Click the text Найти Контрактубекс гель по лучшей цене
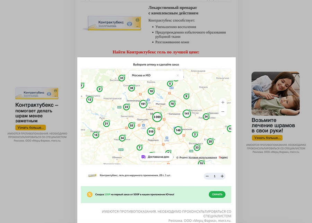This screenshot has height=223, width=312. [156, 52]
